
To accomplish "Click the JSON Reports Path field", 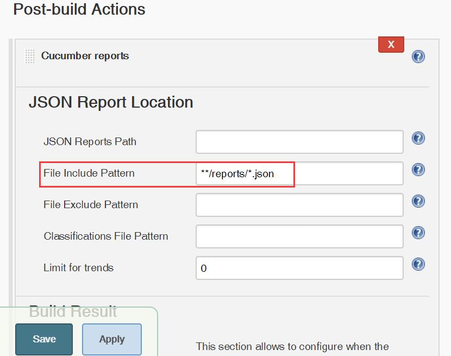I will [299, 142].
